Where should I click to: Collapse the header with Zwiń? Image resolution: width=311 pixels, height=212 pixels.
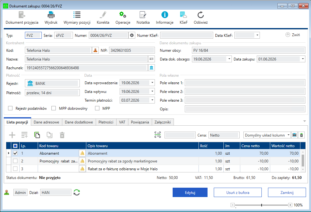(x=293, y=35)
